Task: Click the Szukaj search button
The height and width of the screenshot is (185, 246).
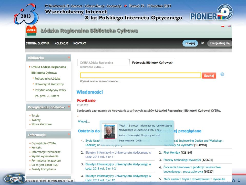Action: [x=209, y=76]
